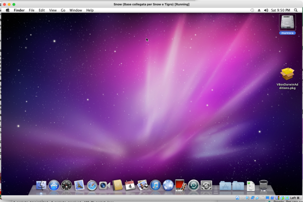Open the File menu
The width and height of the screenshot is (303, 202).
click(32, 10)
